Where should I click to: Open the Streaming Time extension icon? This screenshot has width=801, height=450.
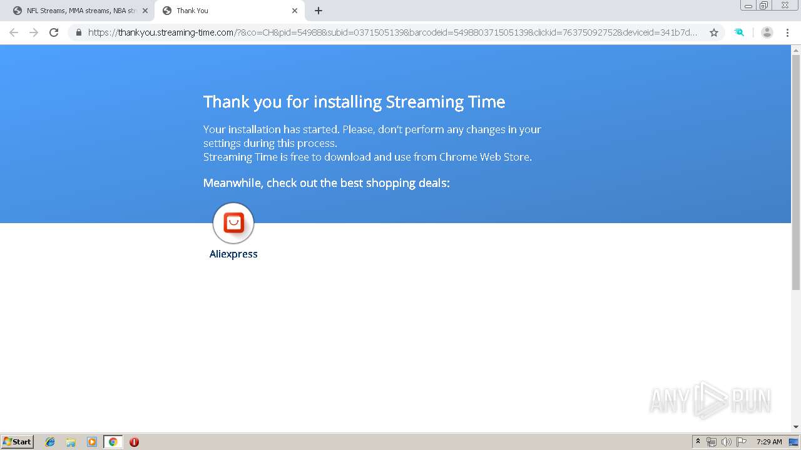pos(739,32)
